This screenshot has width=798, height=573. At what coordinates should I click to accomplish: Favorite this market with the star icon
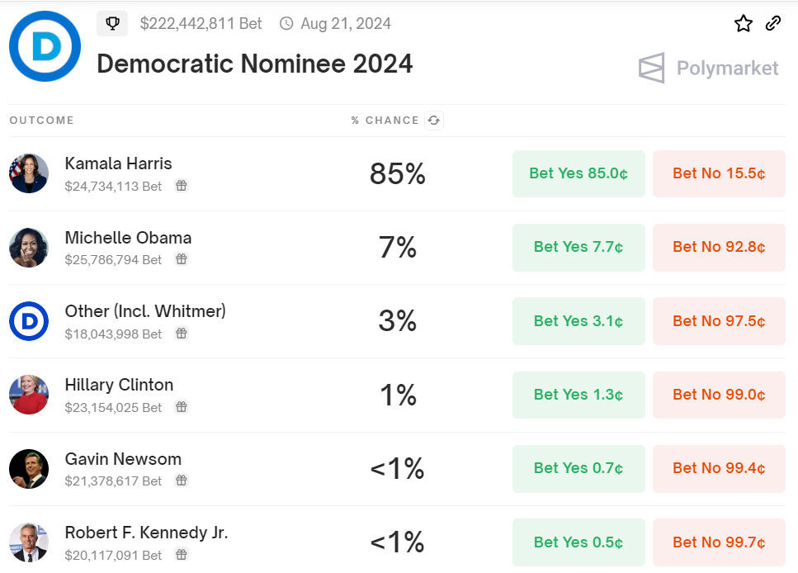pos(744,23)
